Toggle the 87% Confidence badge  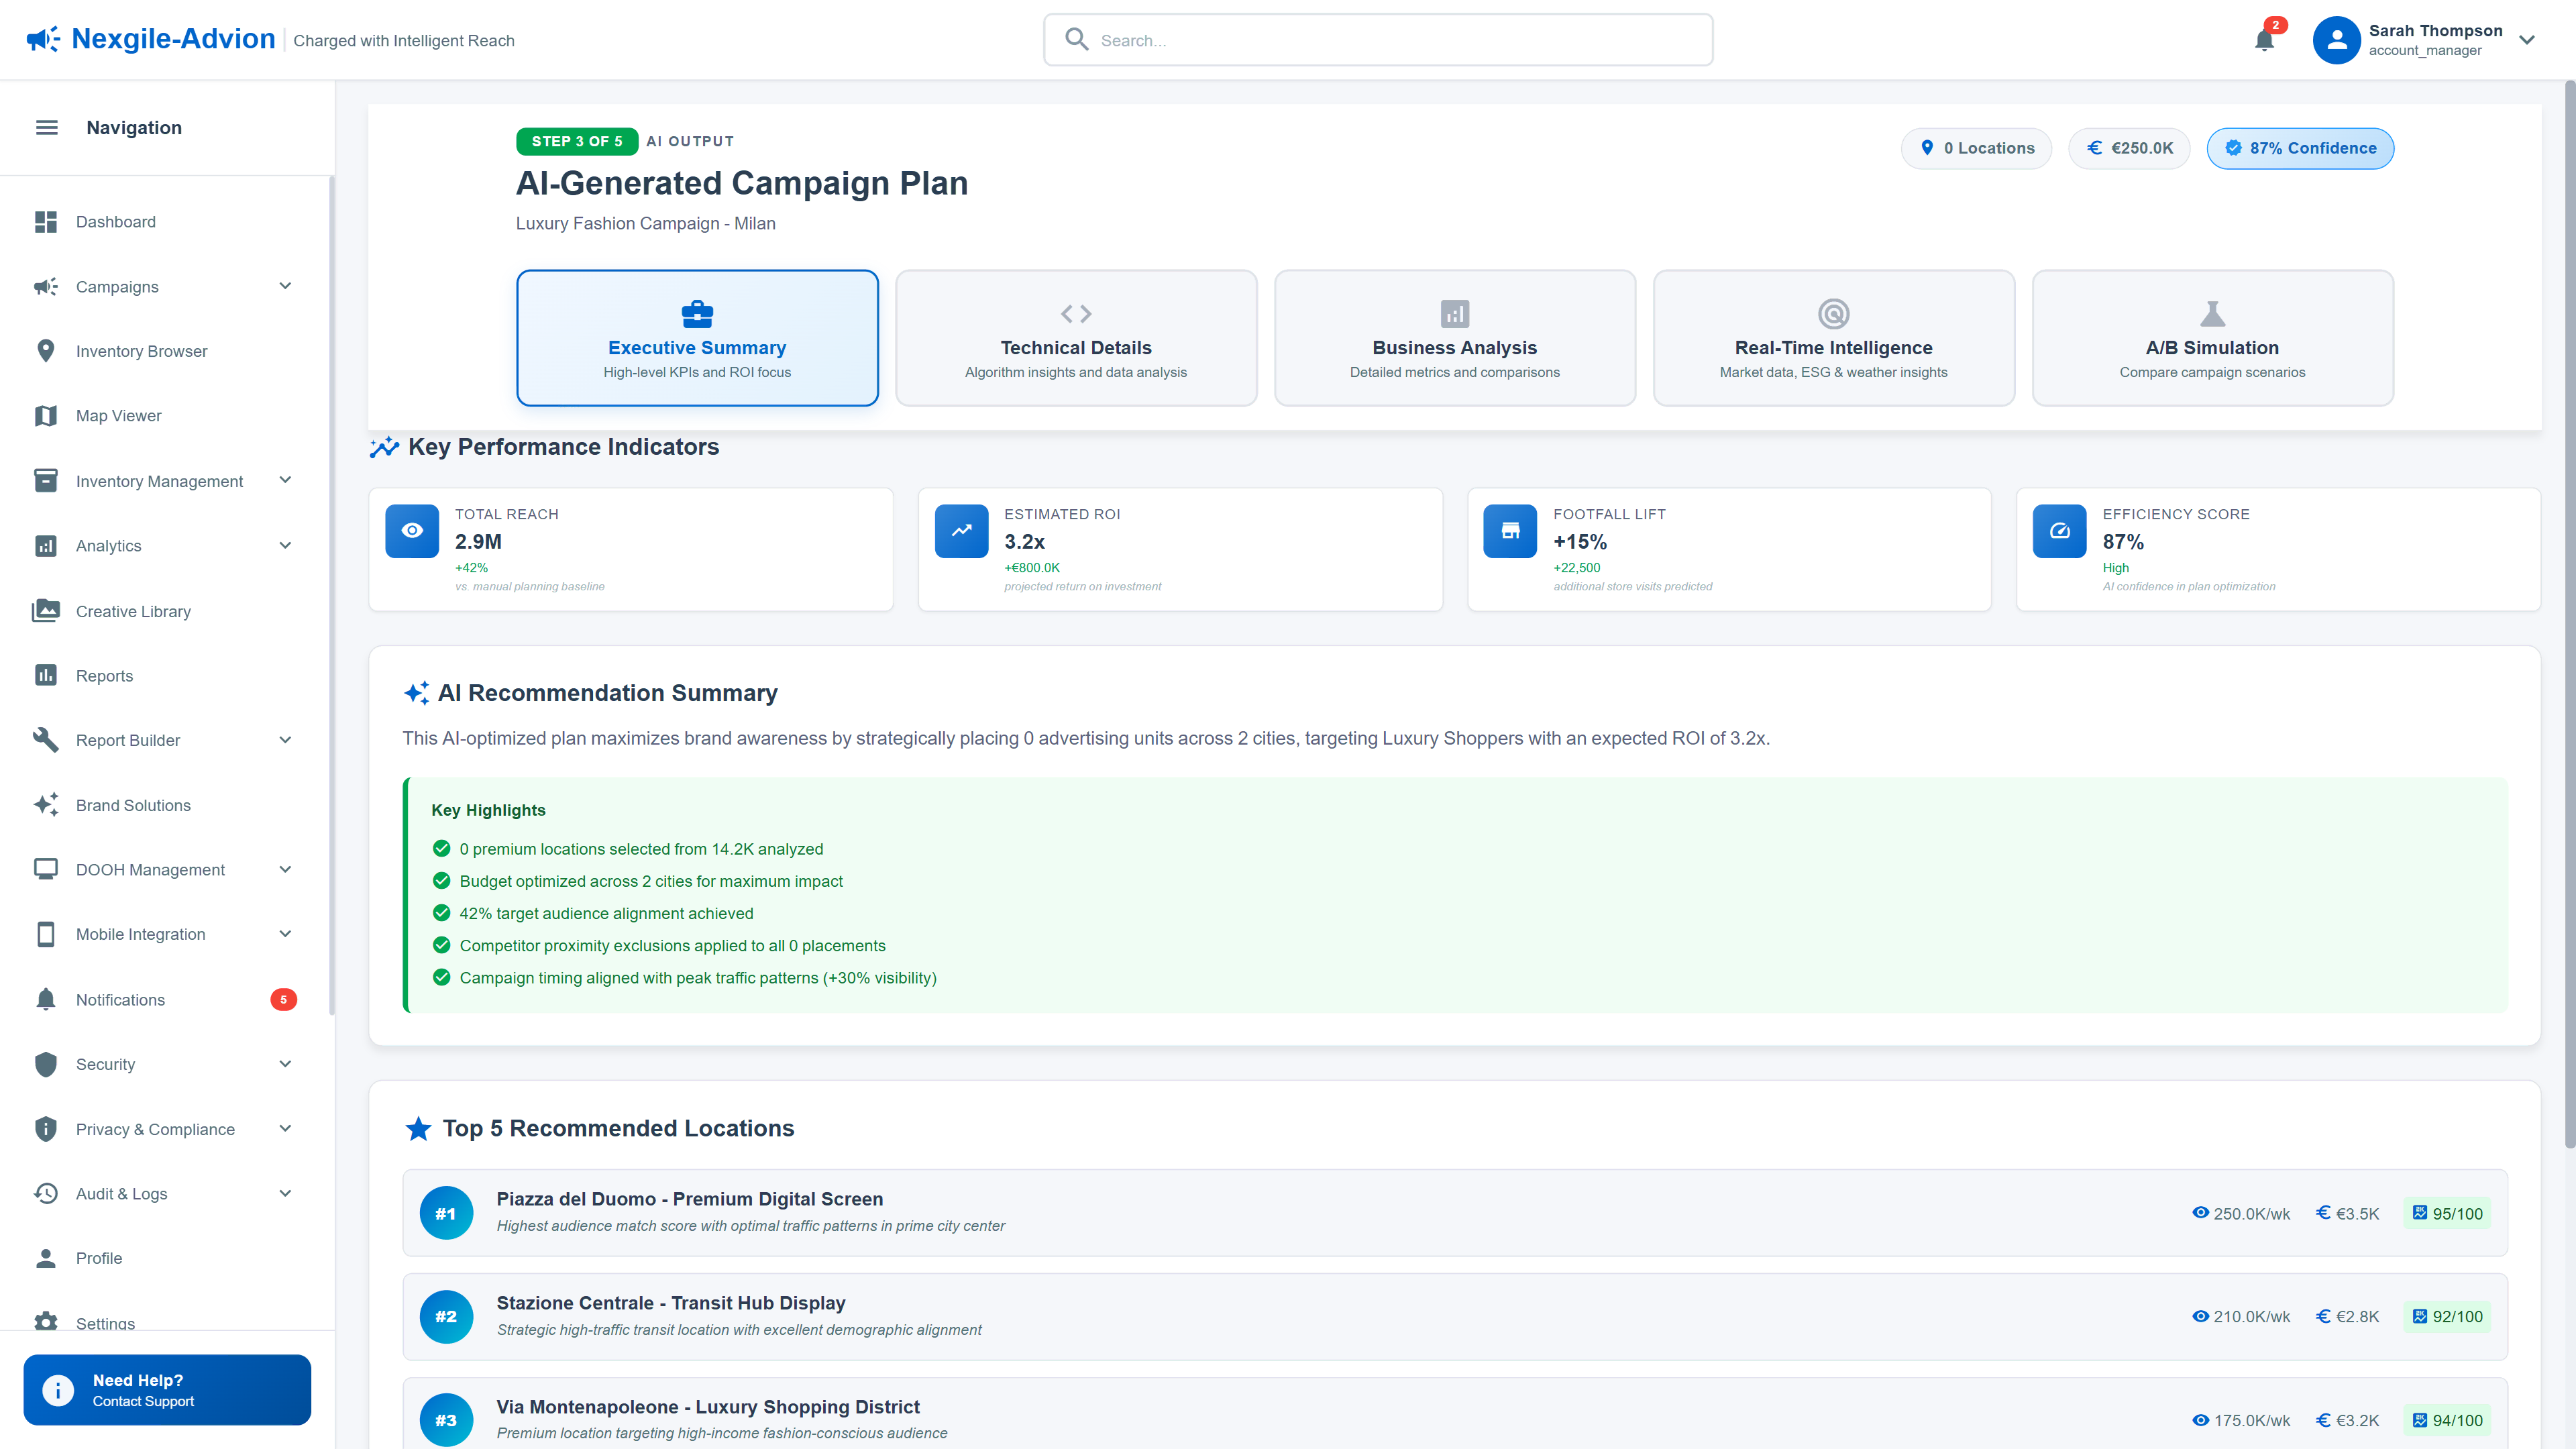(x=2300, y=148)
